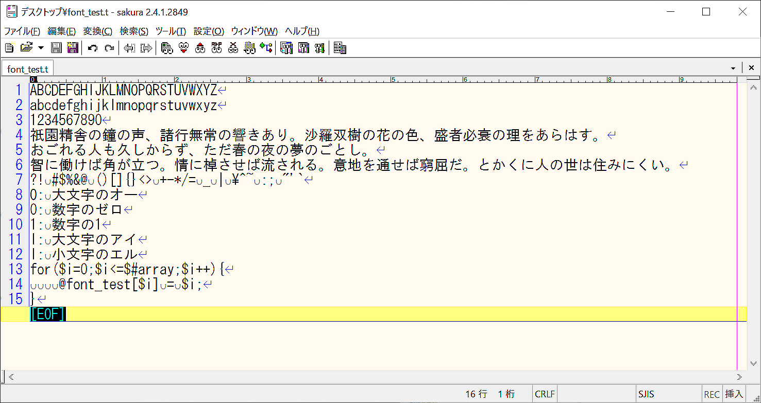Click the text 数字のゼロ
Image resolution: width=761 pixels, height=403 pixels.
click(88, 210)
